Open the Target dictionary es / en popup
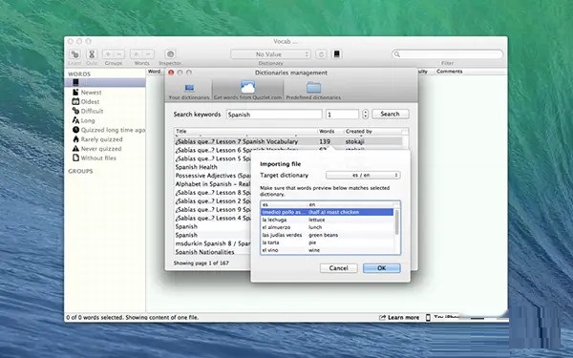Image resolution: width=573 pixels, height=358 pixels. click(363, 176)
